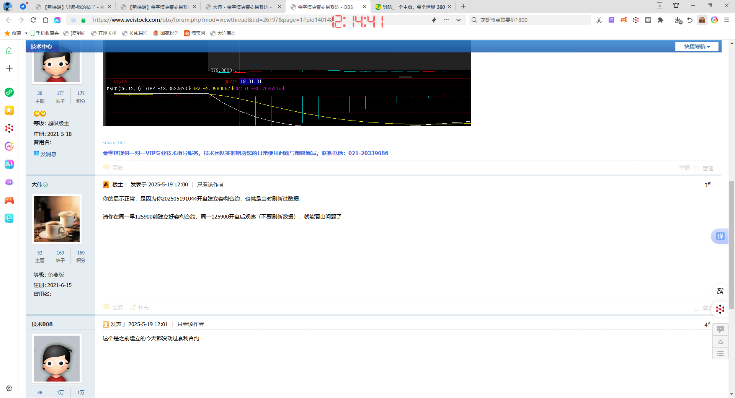The width and height of the screenshot is (735, 398).
Task: Open the hamburger main menu
Action: click(x=727, y=20)
